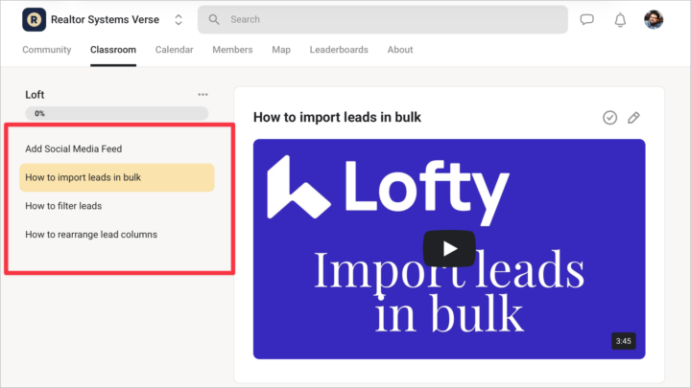The image size is (691, 388).
Task: Open the user profile avatar menu
Action: 654,19
